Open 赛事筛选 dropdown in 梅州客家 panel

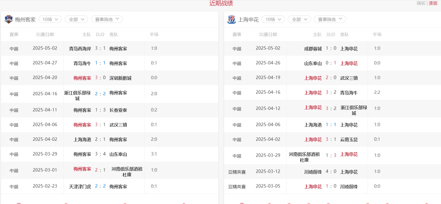(107, 19)
